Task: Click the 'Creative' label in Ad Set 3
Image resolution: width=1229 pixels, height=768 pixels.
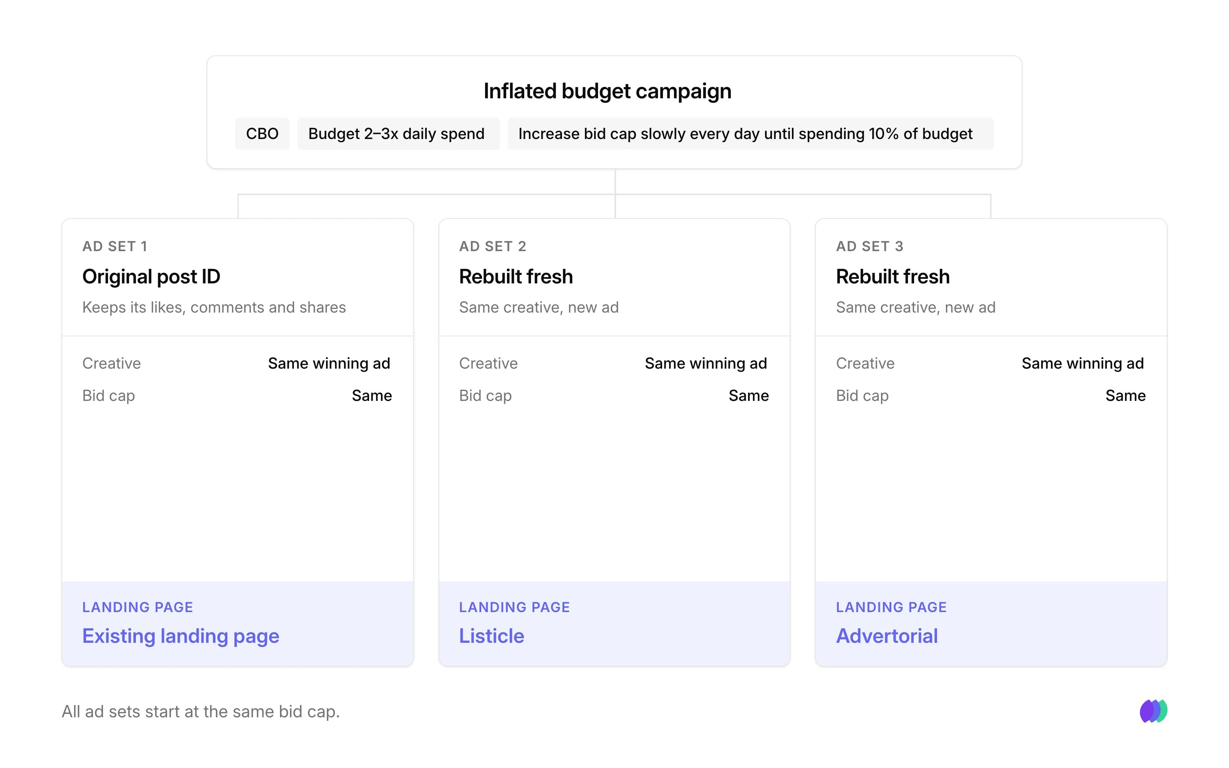Action: [865, 363]
